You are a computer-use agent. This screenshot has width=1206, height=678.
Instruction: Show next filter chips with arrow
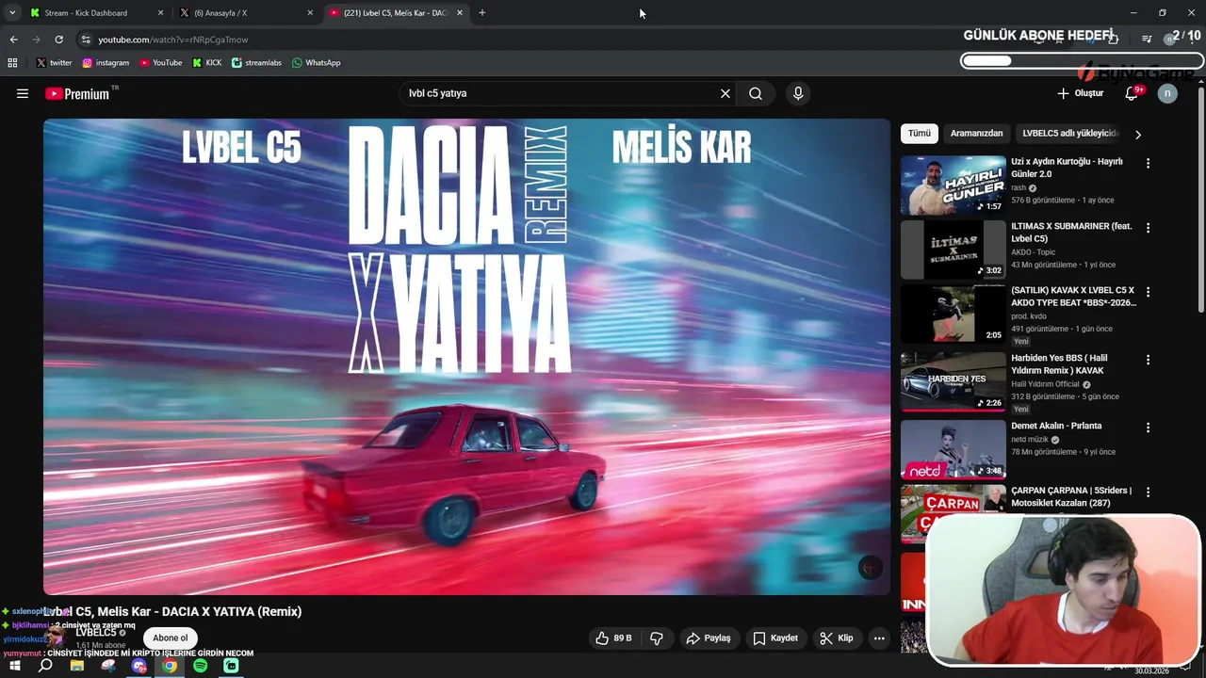coord(1137,134)
